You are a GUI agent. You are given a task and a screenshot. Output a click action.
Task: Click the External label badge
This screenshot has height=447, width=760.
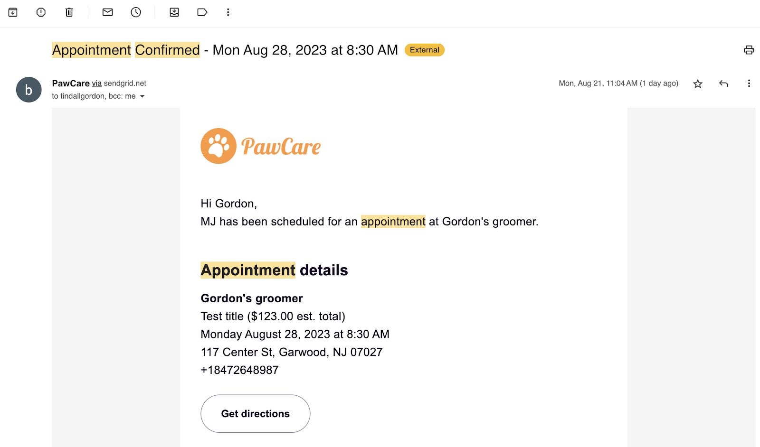pyautogui.click(x=424, y=50)
